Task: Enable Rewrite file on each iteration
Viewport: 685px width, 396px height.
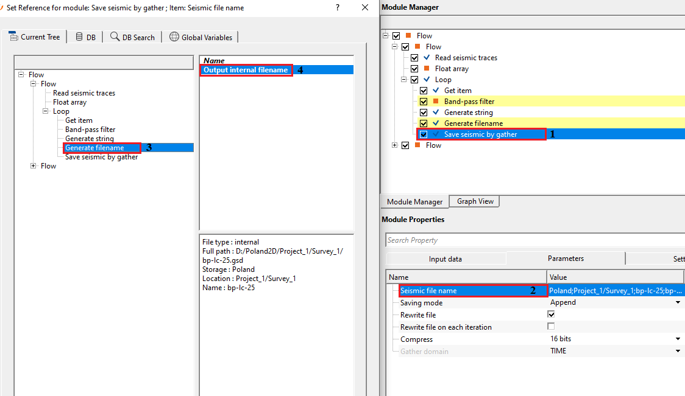Action: pos(551,327)
